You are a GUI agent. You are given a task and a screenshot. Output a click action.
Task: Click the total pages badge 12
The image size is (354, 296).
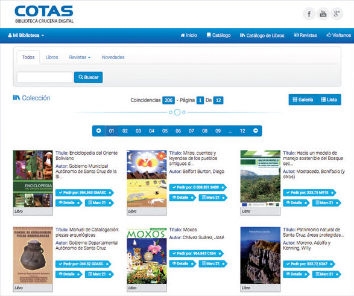[x=218, y=100]
